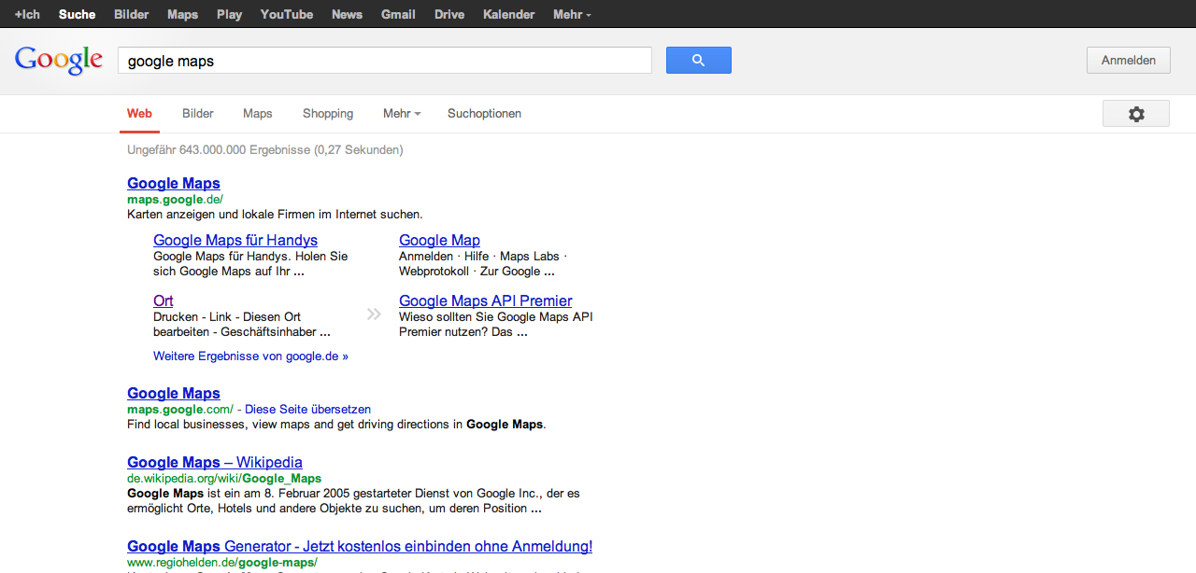Open the Google Maps – Wikipedia result
This screenshot has width=1196, height=573.
[215, 463]
